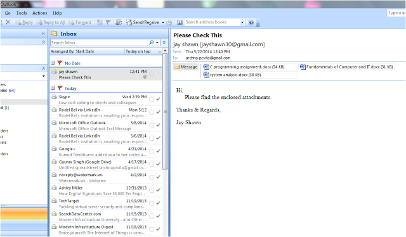
Task: Open the toolbar options overflow arrow
Action: tap(258, 24)
